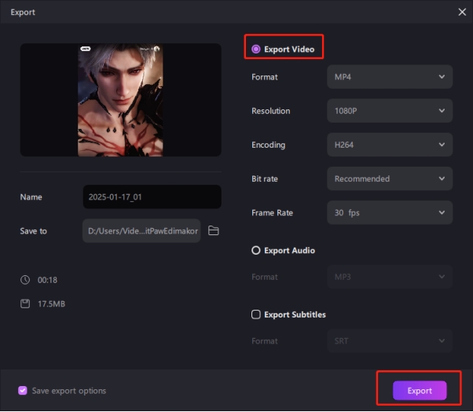This screenshot has height=412, width=473.
Task: Click the Export Video label
Action: pos(289,50)
